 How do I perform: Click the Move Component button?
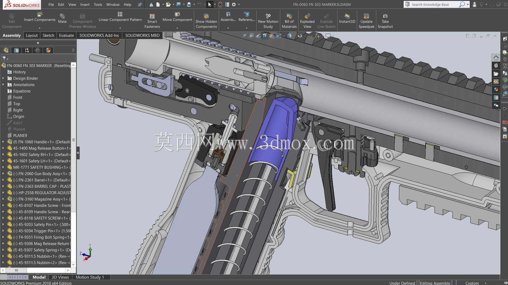(x=177, y=17)
